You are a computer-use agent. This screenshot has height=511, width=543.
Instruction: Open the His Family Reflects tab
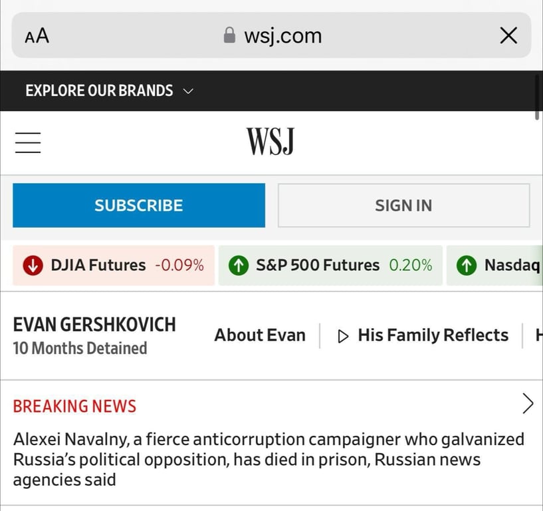433,335
